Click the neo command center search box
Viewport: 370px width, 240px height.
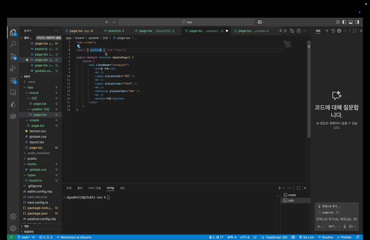pyautogui.click(x=187, y=22)
